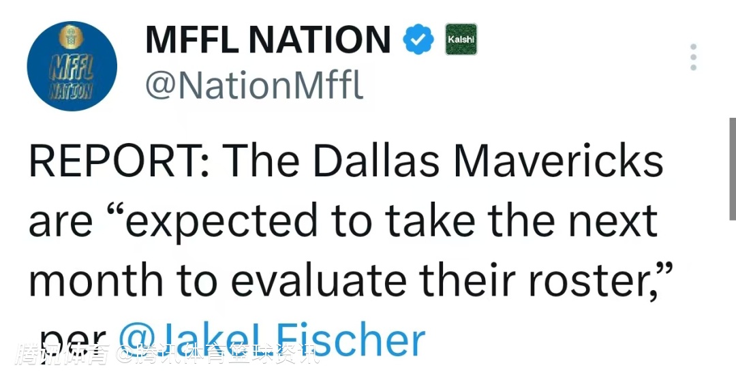Click the green Kalshi affiliation badge
The height and width of the screenshot is (378, 736).
(461, 40)
